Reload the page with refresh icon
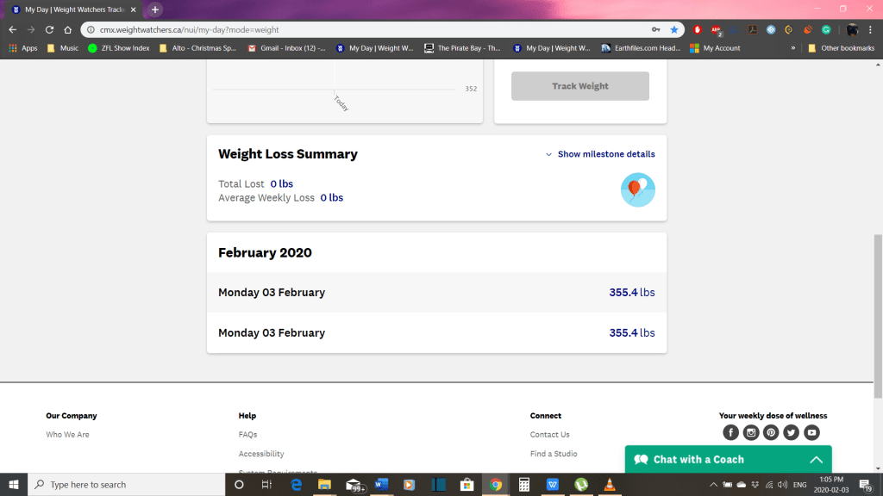Screen dimensions: 883x496 [x=49, y=29]
